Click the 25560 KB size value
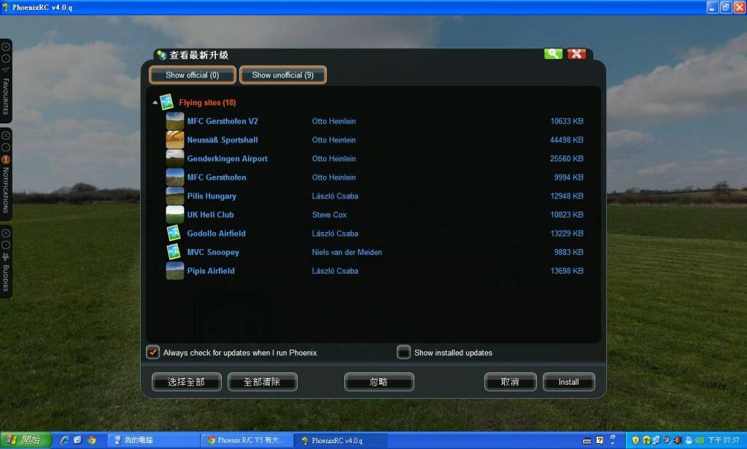 [x=566, y=158]
